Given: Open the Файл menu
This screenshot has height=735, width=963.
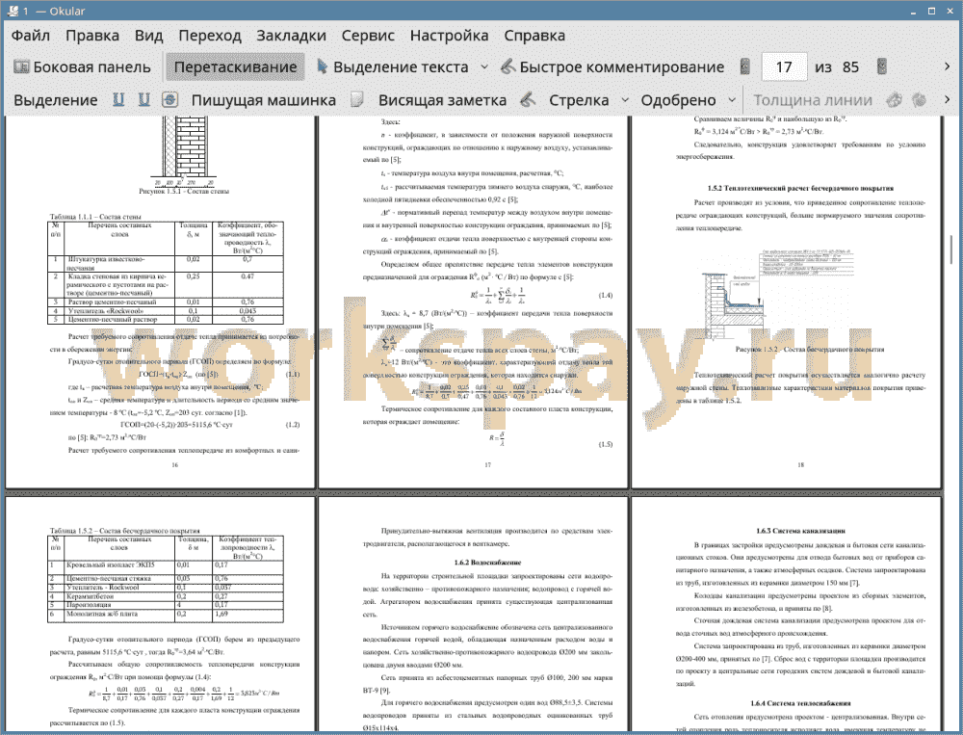Looking at the screenshot, I should pos(31,36).
